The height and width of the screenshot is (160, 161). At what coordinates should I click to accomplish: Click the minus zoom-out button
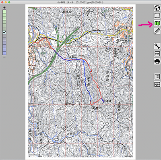click(4, 57)
